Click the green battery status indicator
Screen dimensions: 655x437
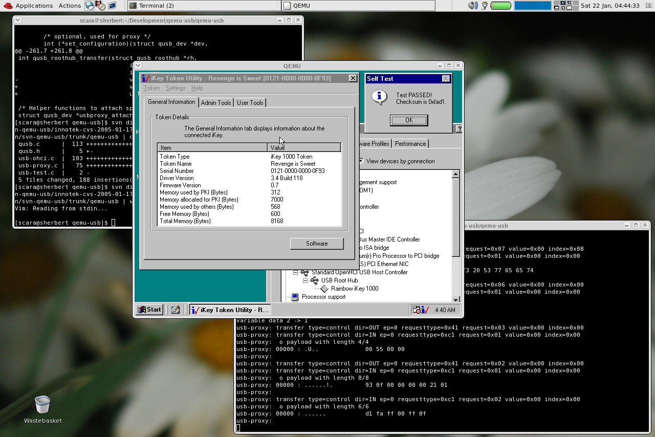click(x=501, y=6)
